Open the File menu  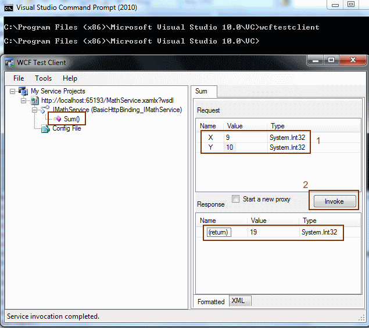pyautogui.click(x=19, y=78)
